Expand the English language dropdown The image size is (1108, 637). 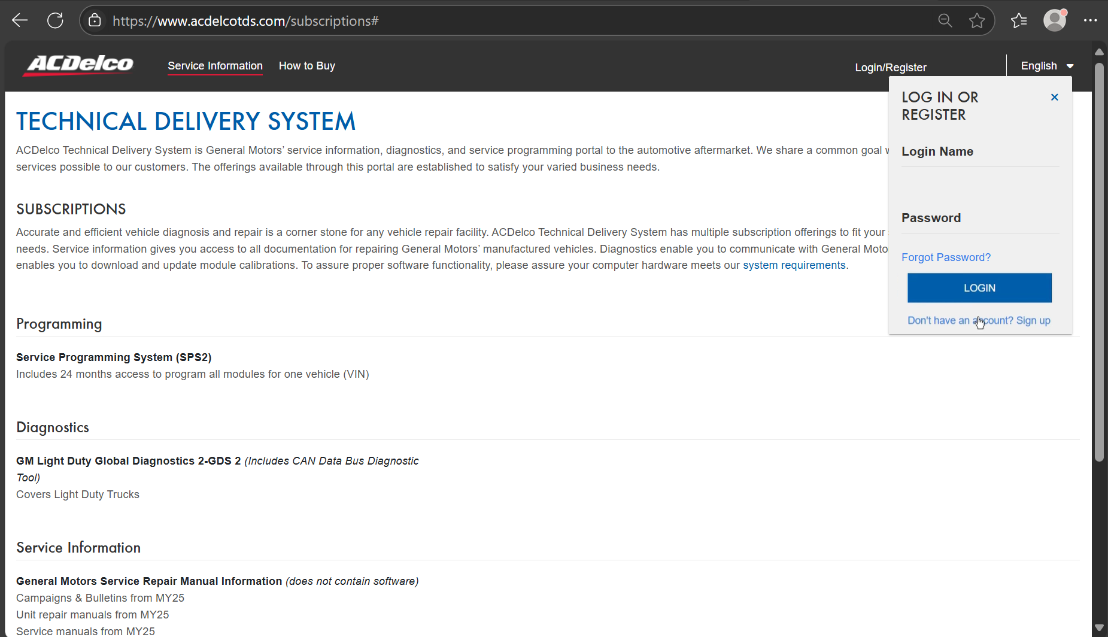pyautogui.click(x=1047, y=66)
